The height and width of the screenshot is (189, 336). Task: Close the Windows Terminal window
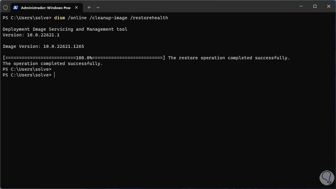[328, 6]
